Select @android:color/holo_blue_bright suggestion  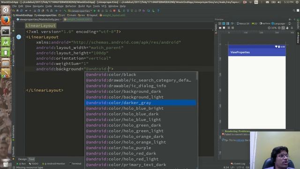click(140, 108)
